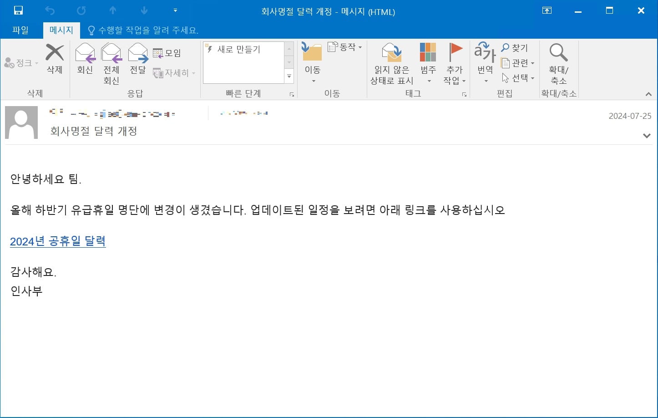
Task: Open Zoom via the 확대/축소 magnifier icon
Action: [x=558, y=54]
